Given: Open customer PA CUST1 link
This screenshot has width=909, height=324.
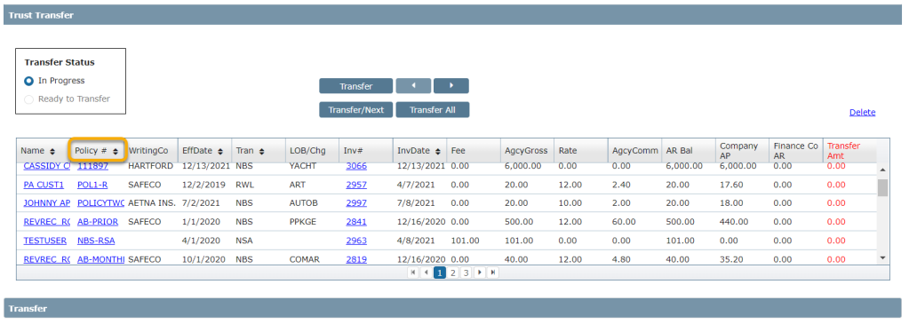Looking at the screenshot, I should coord(44,185).
